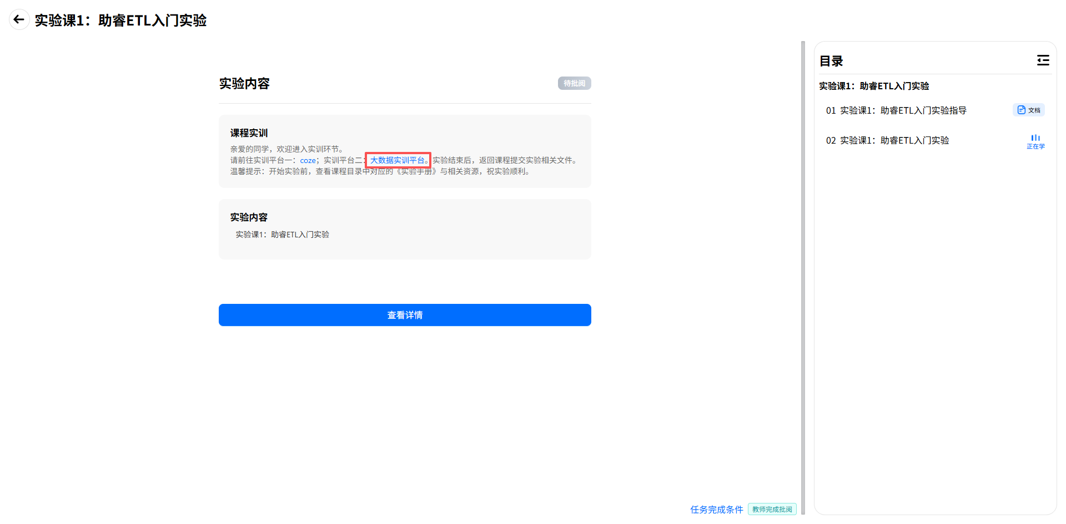Click the 待批阅 status badge

coord(574,83)
